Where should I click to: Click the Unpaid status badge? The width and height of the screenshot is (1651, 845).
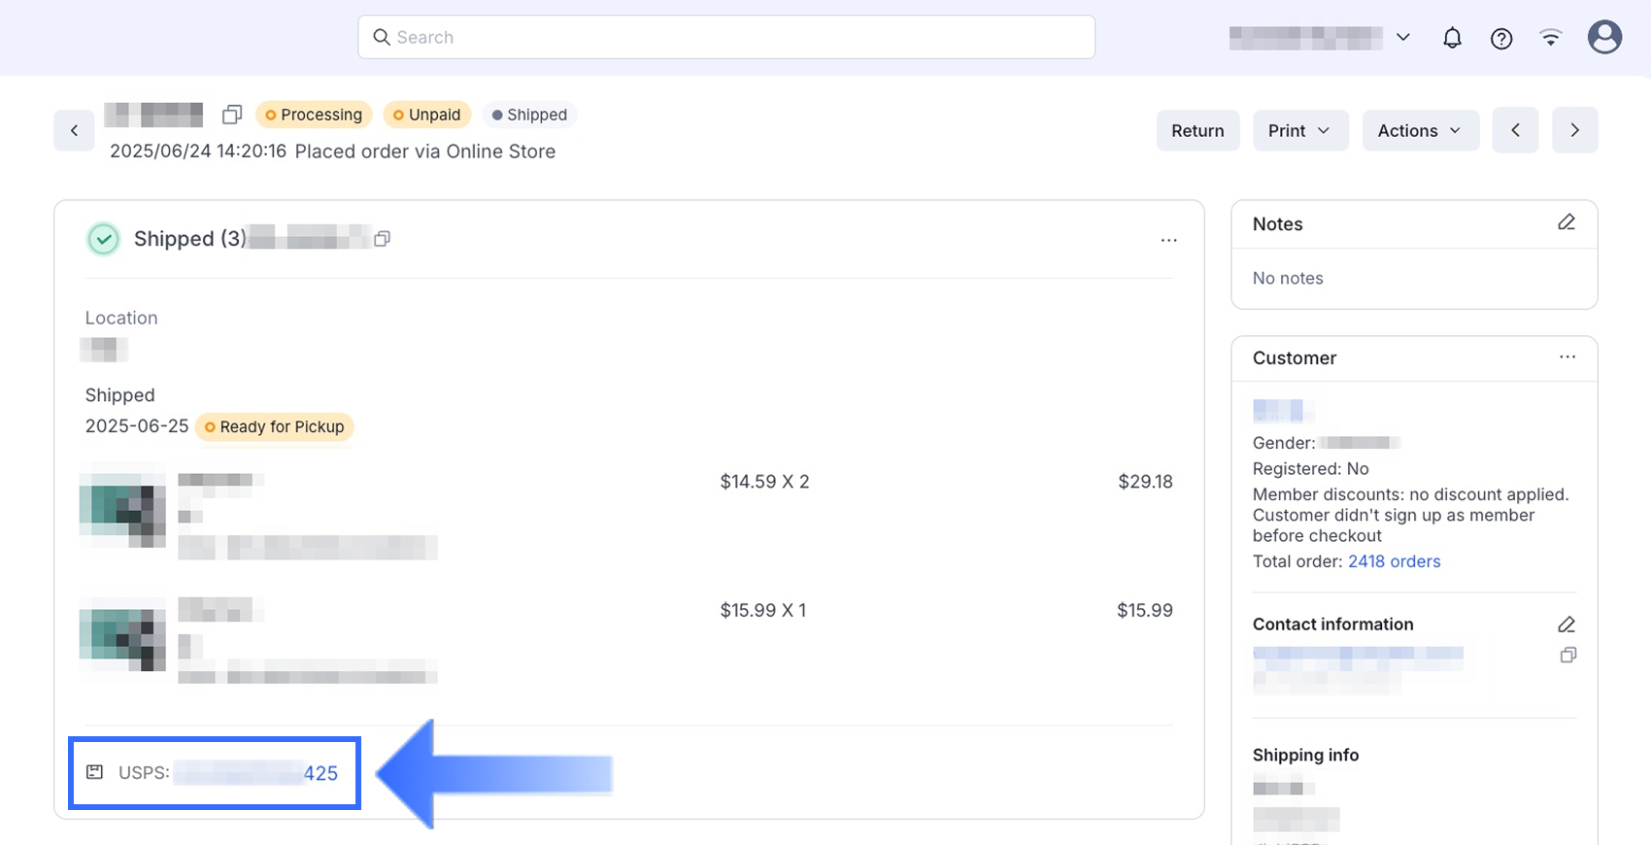(427, 115)
